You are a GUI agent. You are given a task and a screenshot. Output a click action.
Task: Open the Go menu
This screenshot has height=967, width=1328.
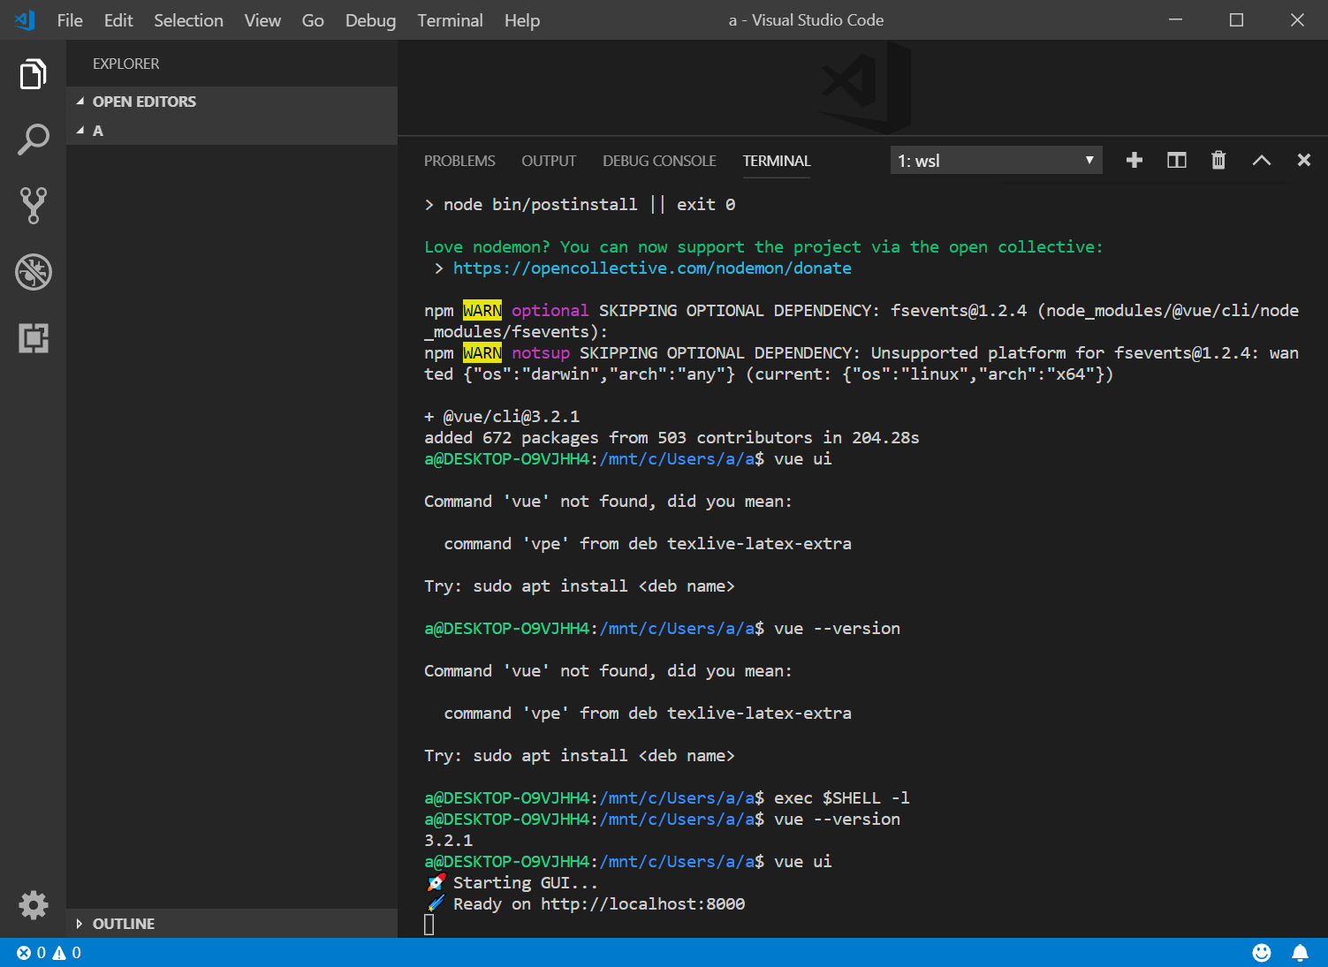(x=313, y=20)
